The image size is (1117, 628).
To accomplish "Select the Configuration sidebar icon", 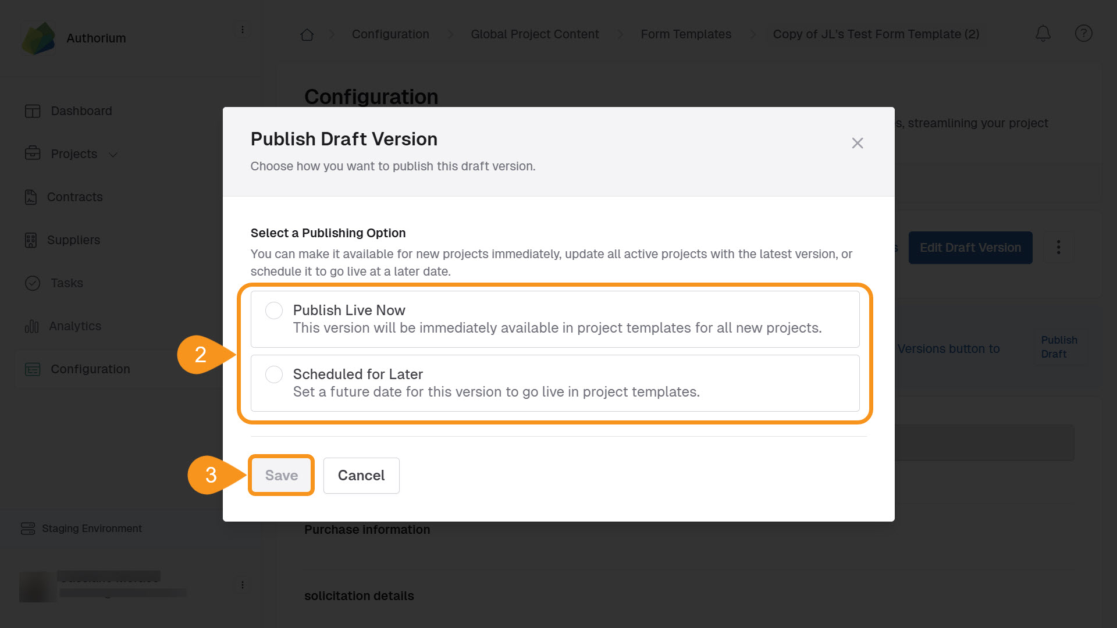I will (32, 369).
